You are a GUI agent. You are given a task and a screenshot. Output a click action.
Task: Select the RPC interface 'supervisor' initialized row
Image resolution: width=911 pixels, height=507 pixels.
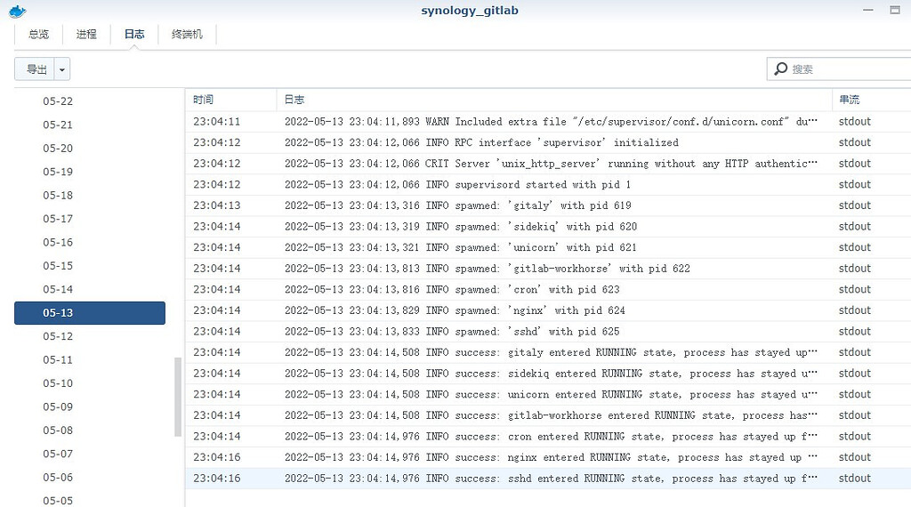point(548,142)
